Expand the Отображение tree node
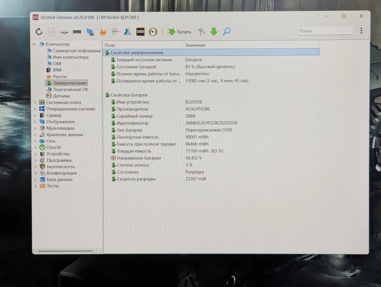The height and width of the screenshot is (287, 381). 35,122
